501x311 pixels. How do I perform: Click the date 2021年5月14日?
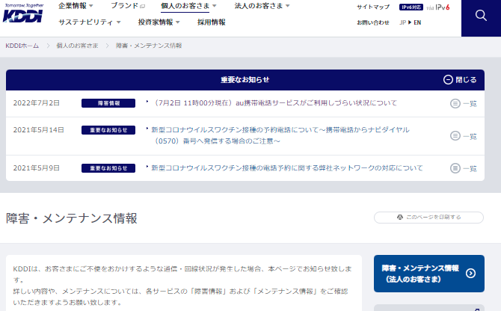pos(39,129)
